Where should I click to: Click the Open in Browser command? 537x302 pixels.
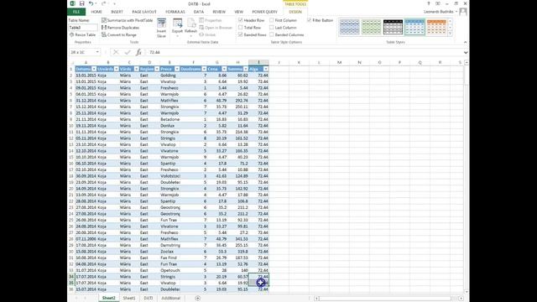[216, 28]
